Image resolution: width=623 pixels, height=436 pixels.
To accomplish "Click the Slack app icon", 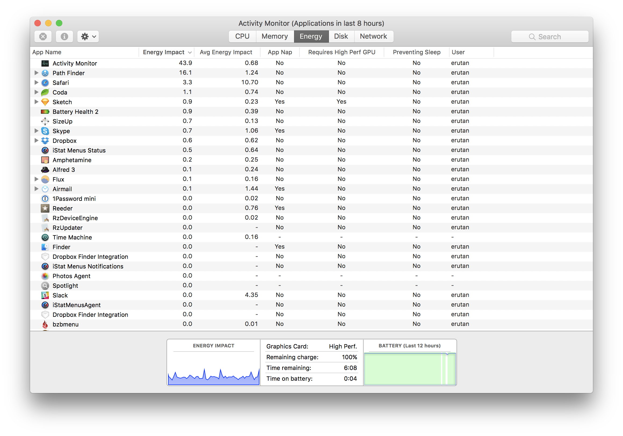I will [x=45, y=295].
